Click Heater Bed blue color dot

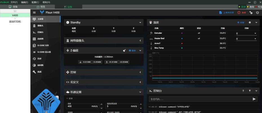pos(182,38)
